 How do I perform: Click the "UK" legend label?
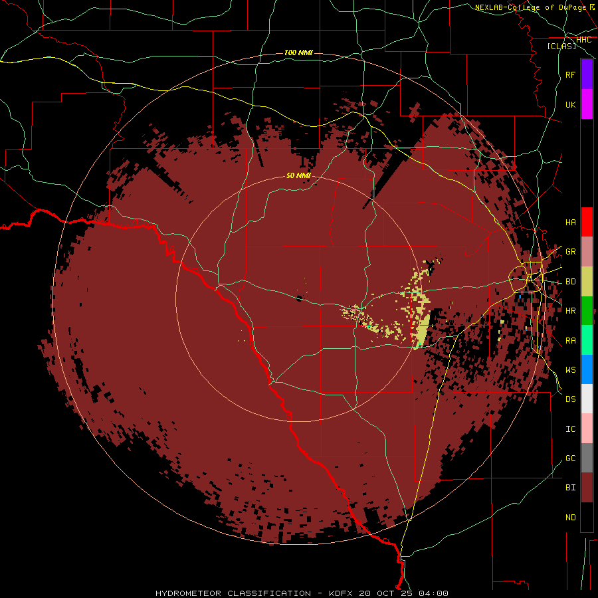pos(570,104)
